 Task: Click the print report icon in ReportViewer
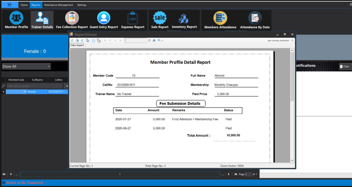(77, 41)
